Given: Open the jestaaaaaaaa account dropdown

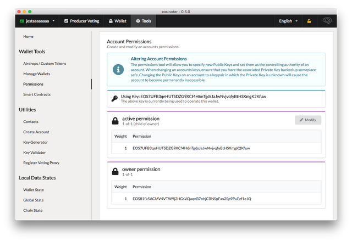Looking at the screenshot, I should tap(37, 21).
